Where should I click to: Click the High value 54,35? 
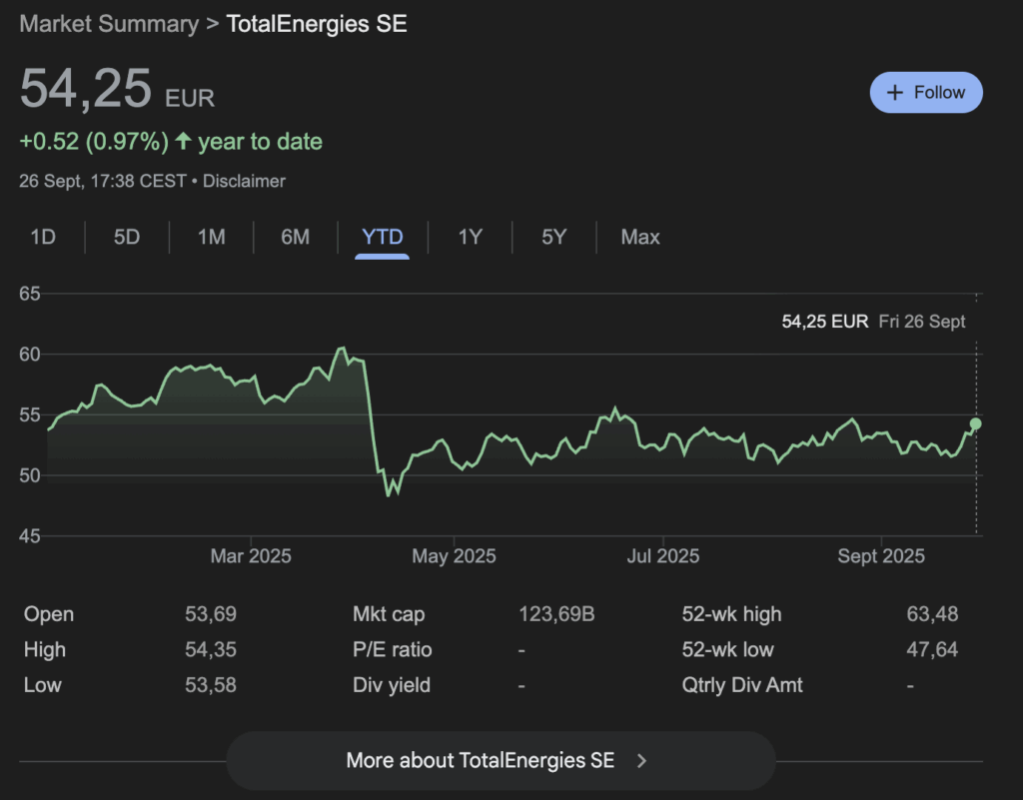click(210, 649)
